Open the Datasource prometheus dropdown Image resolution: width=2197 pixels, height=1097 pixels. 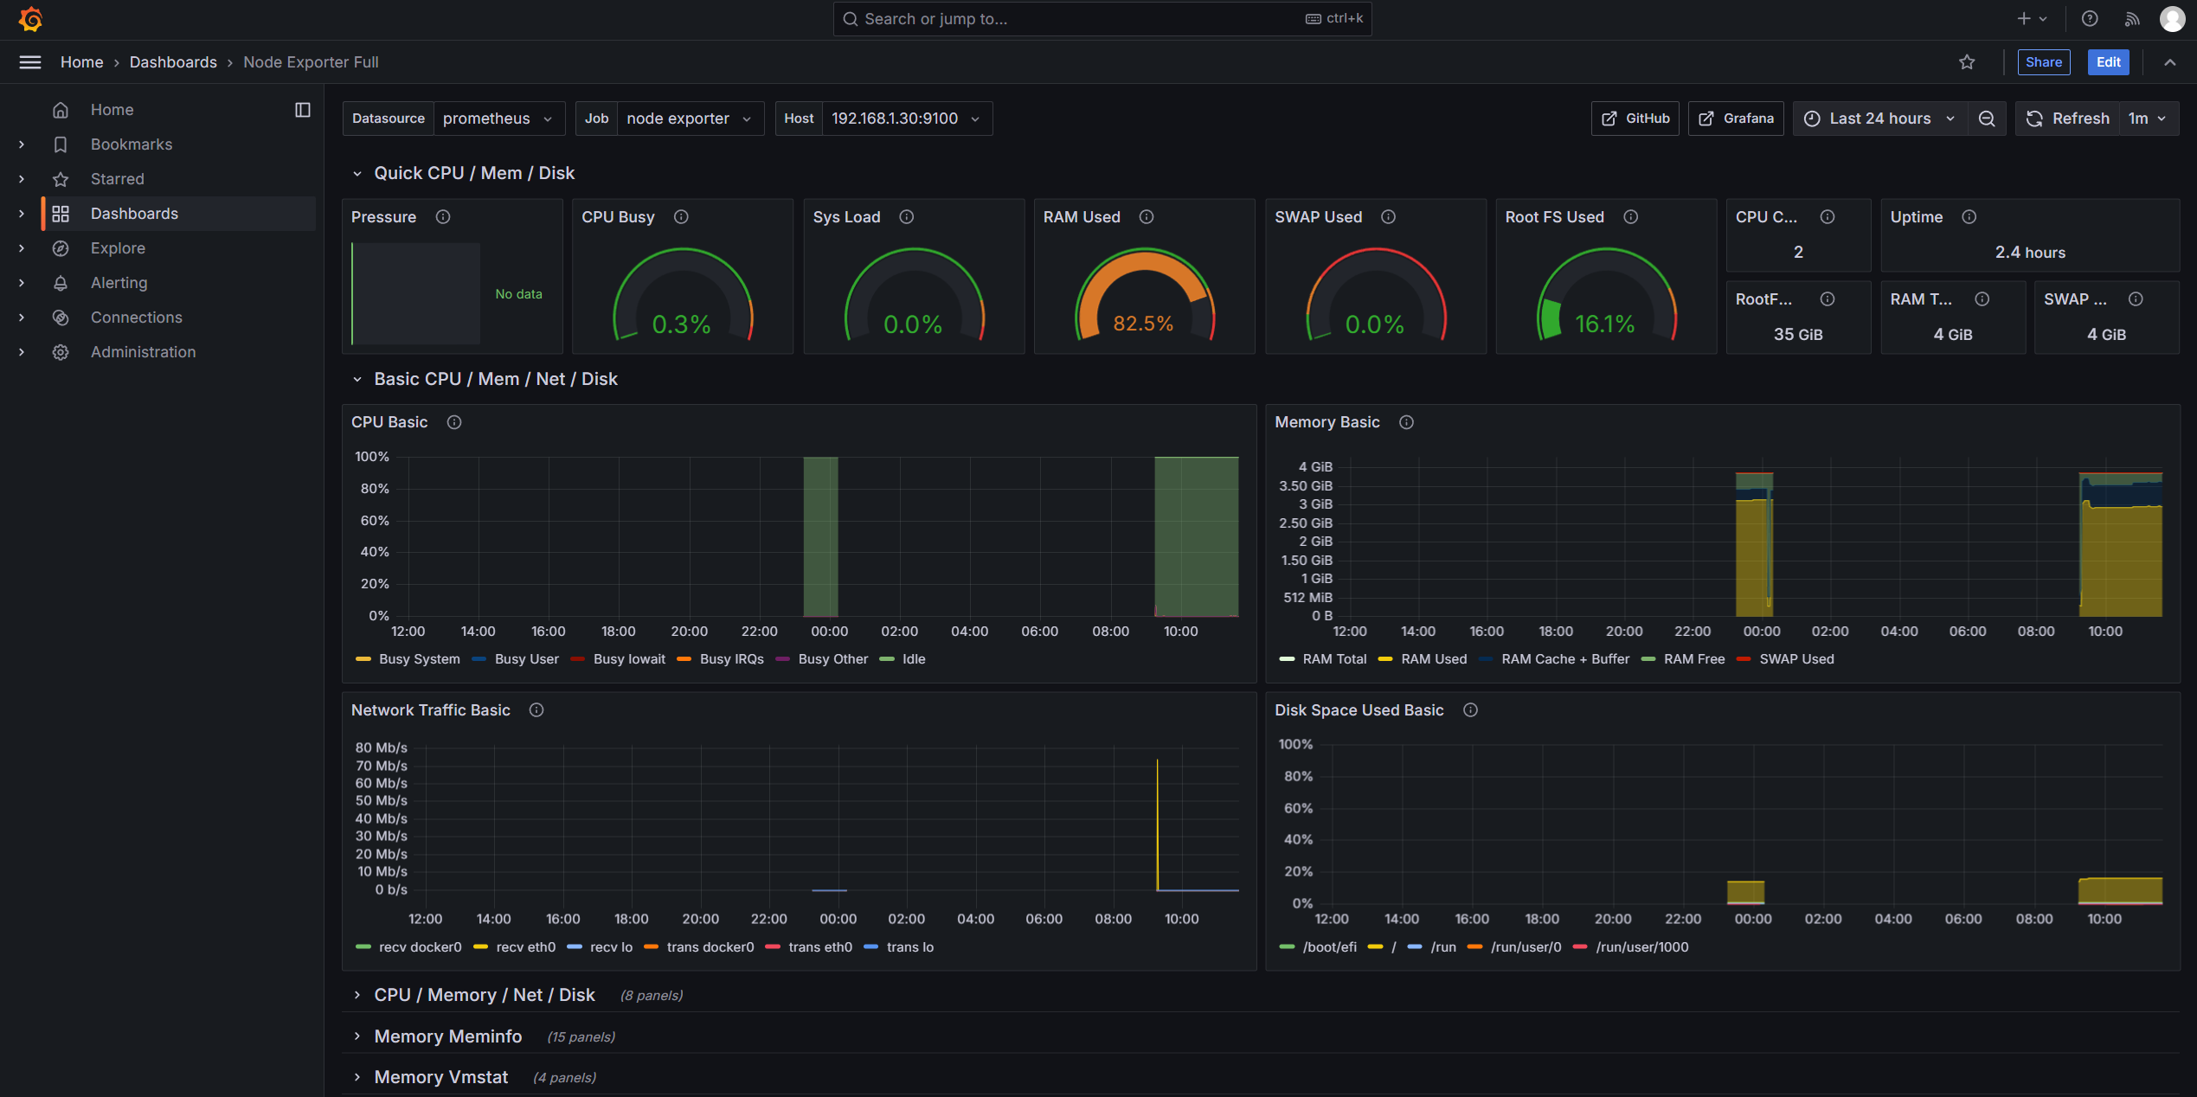[x=498, y=119]
